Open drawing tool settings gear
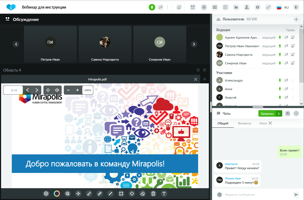The height and width of the screenshot is (200, 304). click(46, 194)
